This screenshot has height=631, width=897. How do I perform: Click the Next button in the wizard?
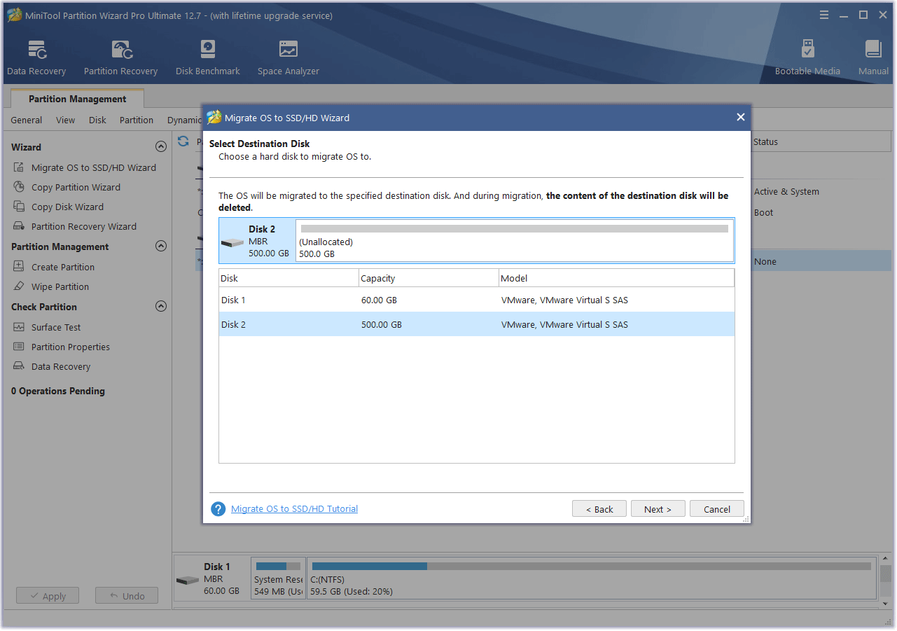tap(657, 509)
